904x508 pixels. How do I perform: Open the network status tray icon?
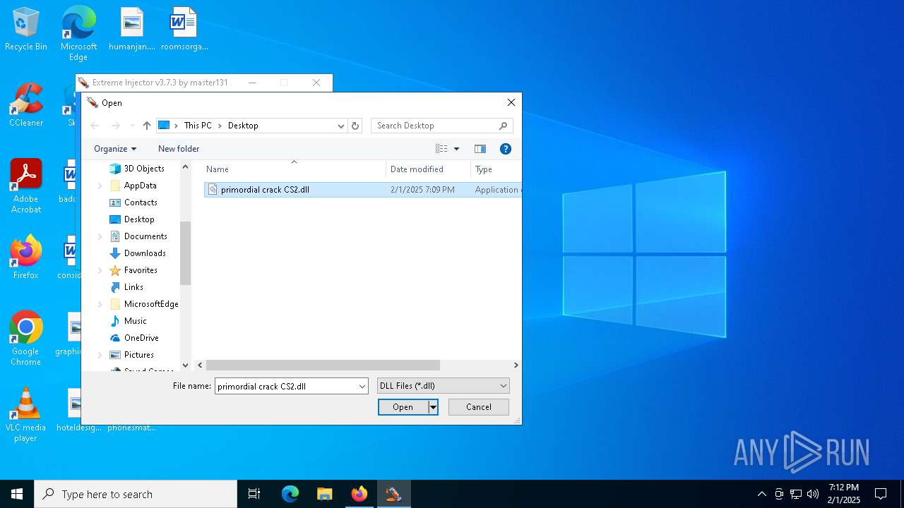point(796,494)
